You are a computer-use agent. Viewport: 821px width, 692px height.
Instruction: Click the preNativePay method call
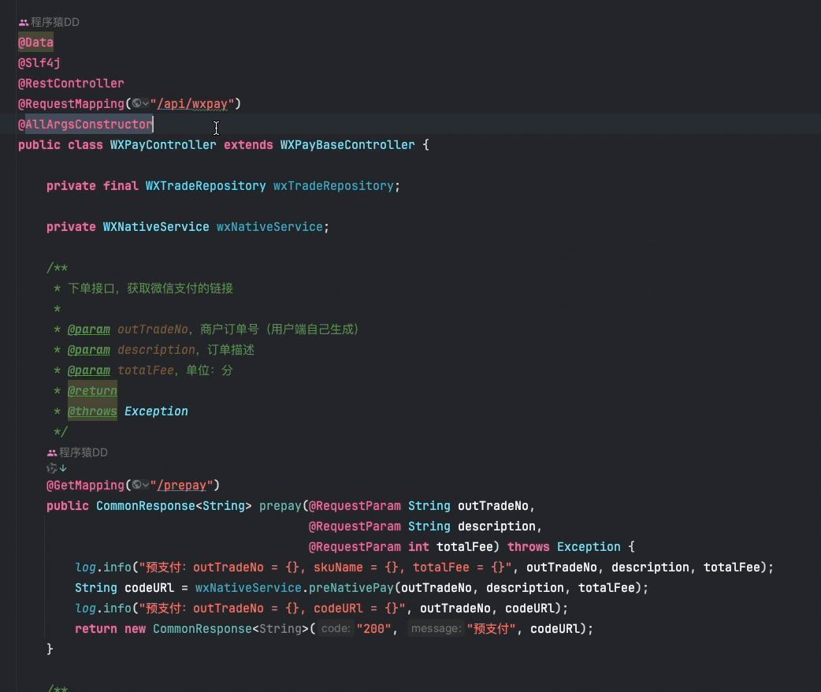(x=351, y=588)
